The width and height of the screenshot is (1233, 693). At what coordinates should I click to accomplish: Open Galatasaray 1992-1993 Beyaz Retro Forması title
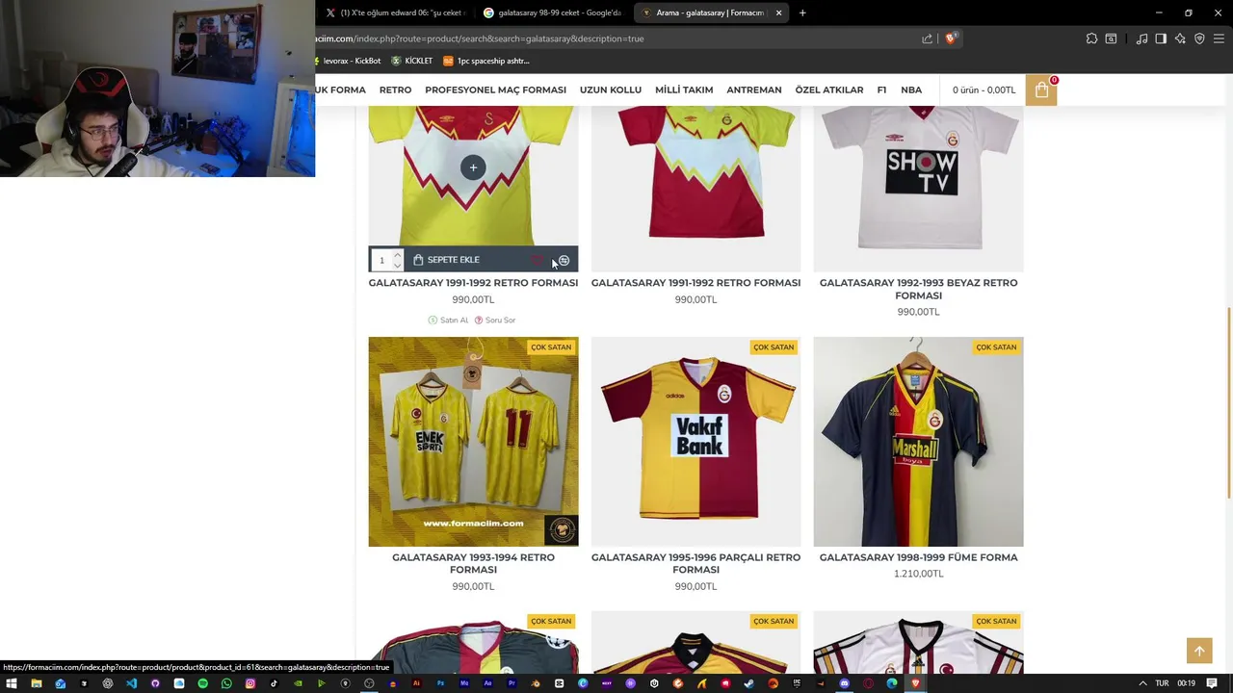coord(918,289)
